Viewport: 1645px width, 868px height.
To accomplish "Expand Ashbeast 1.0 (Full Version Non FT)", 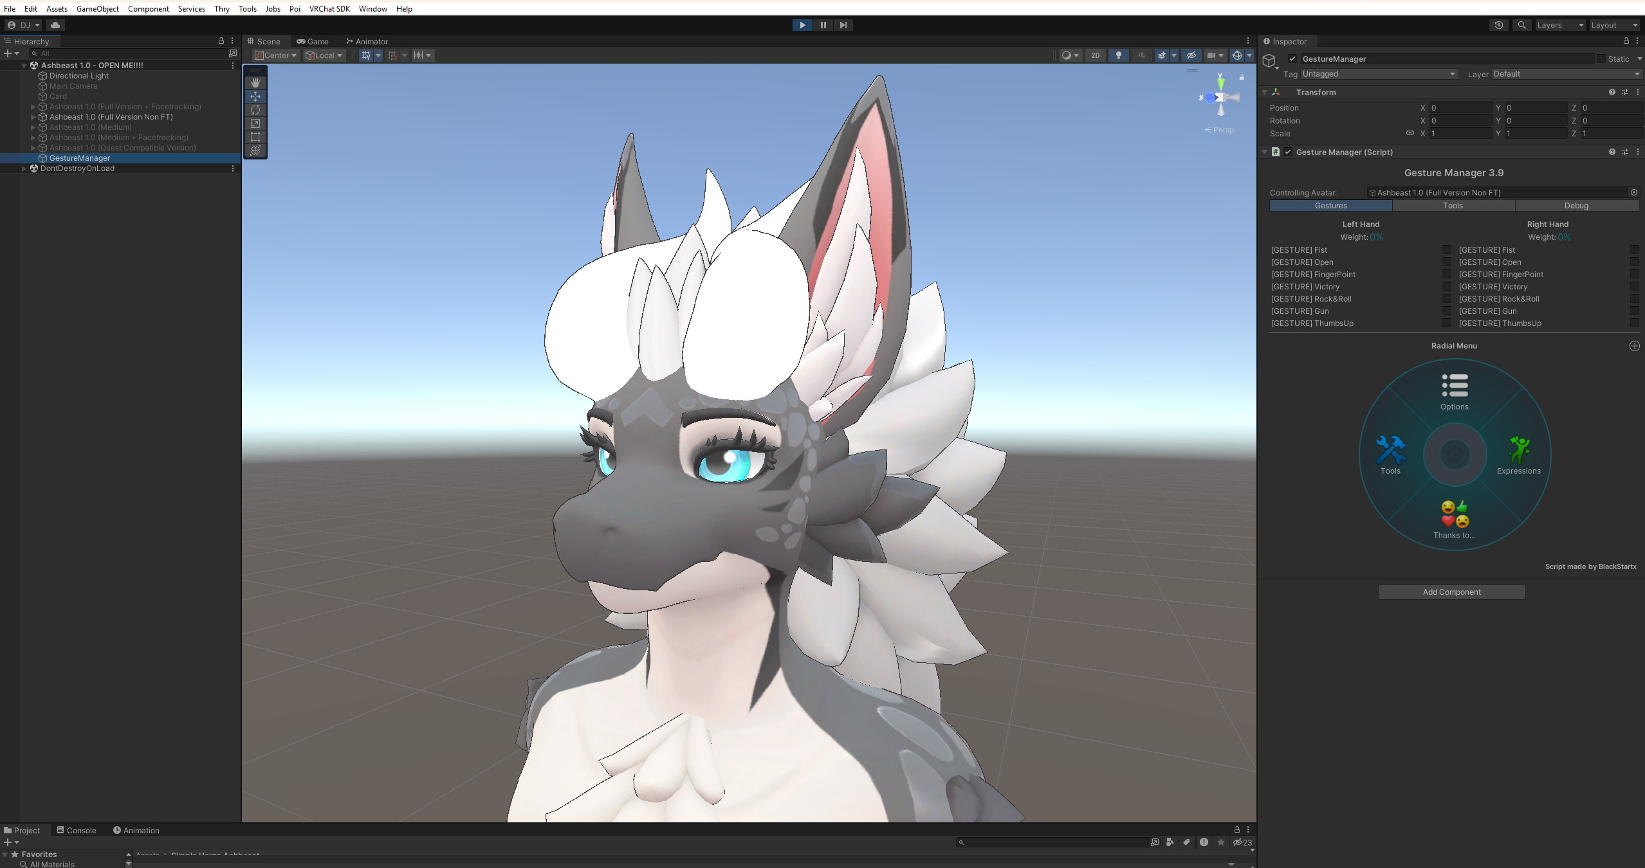I will (33, 117).
